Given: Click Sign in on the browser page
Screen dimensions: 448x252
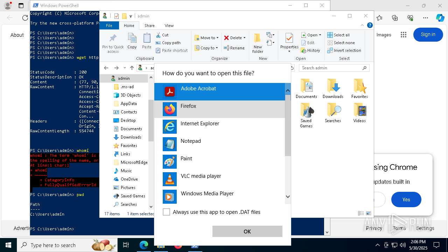Looking at the screenshot, I should (x=428, y=34).
